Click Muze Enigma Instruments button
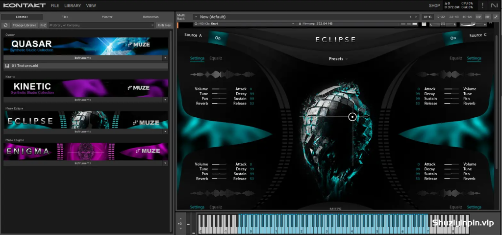 (82, 163)
